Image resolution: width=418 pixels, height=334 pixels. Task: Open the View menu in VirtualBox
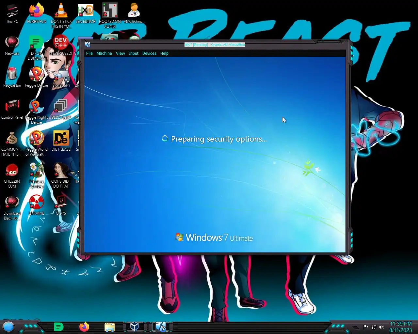(x=120, y=53)
